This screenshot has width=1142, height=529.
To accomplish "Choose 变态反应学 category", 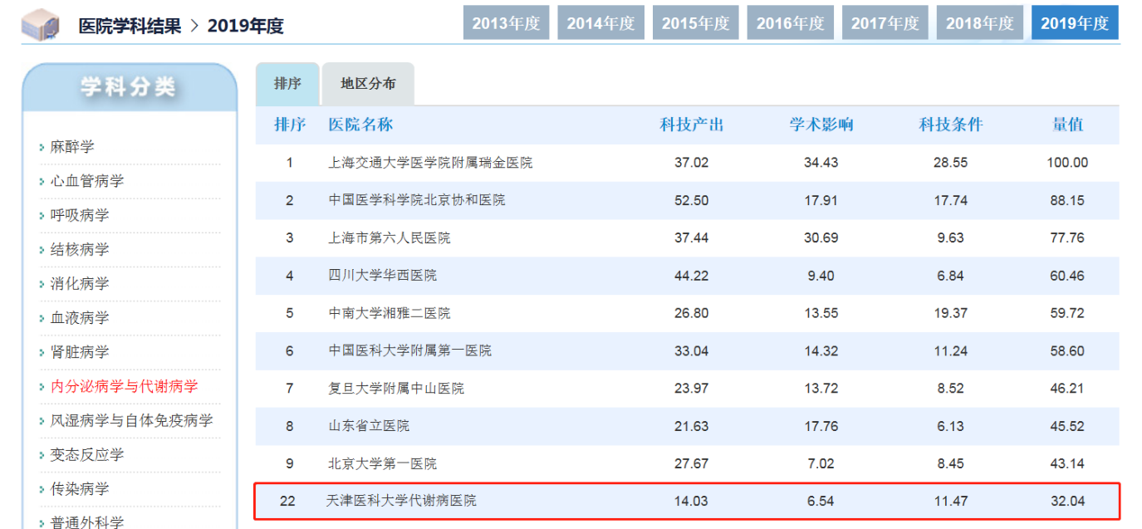I will click(x=87, y=454).
